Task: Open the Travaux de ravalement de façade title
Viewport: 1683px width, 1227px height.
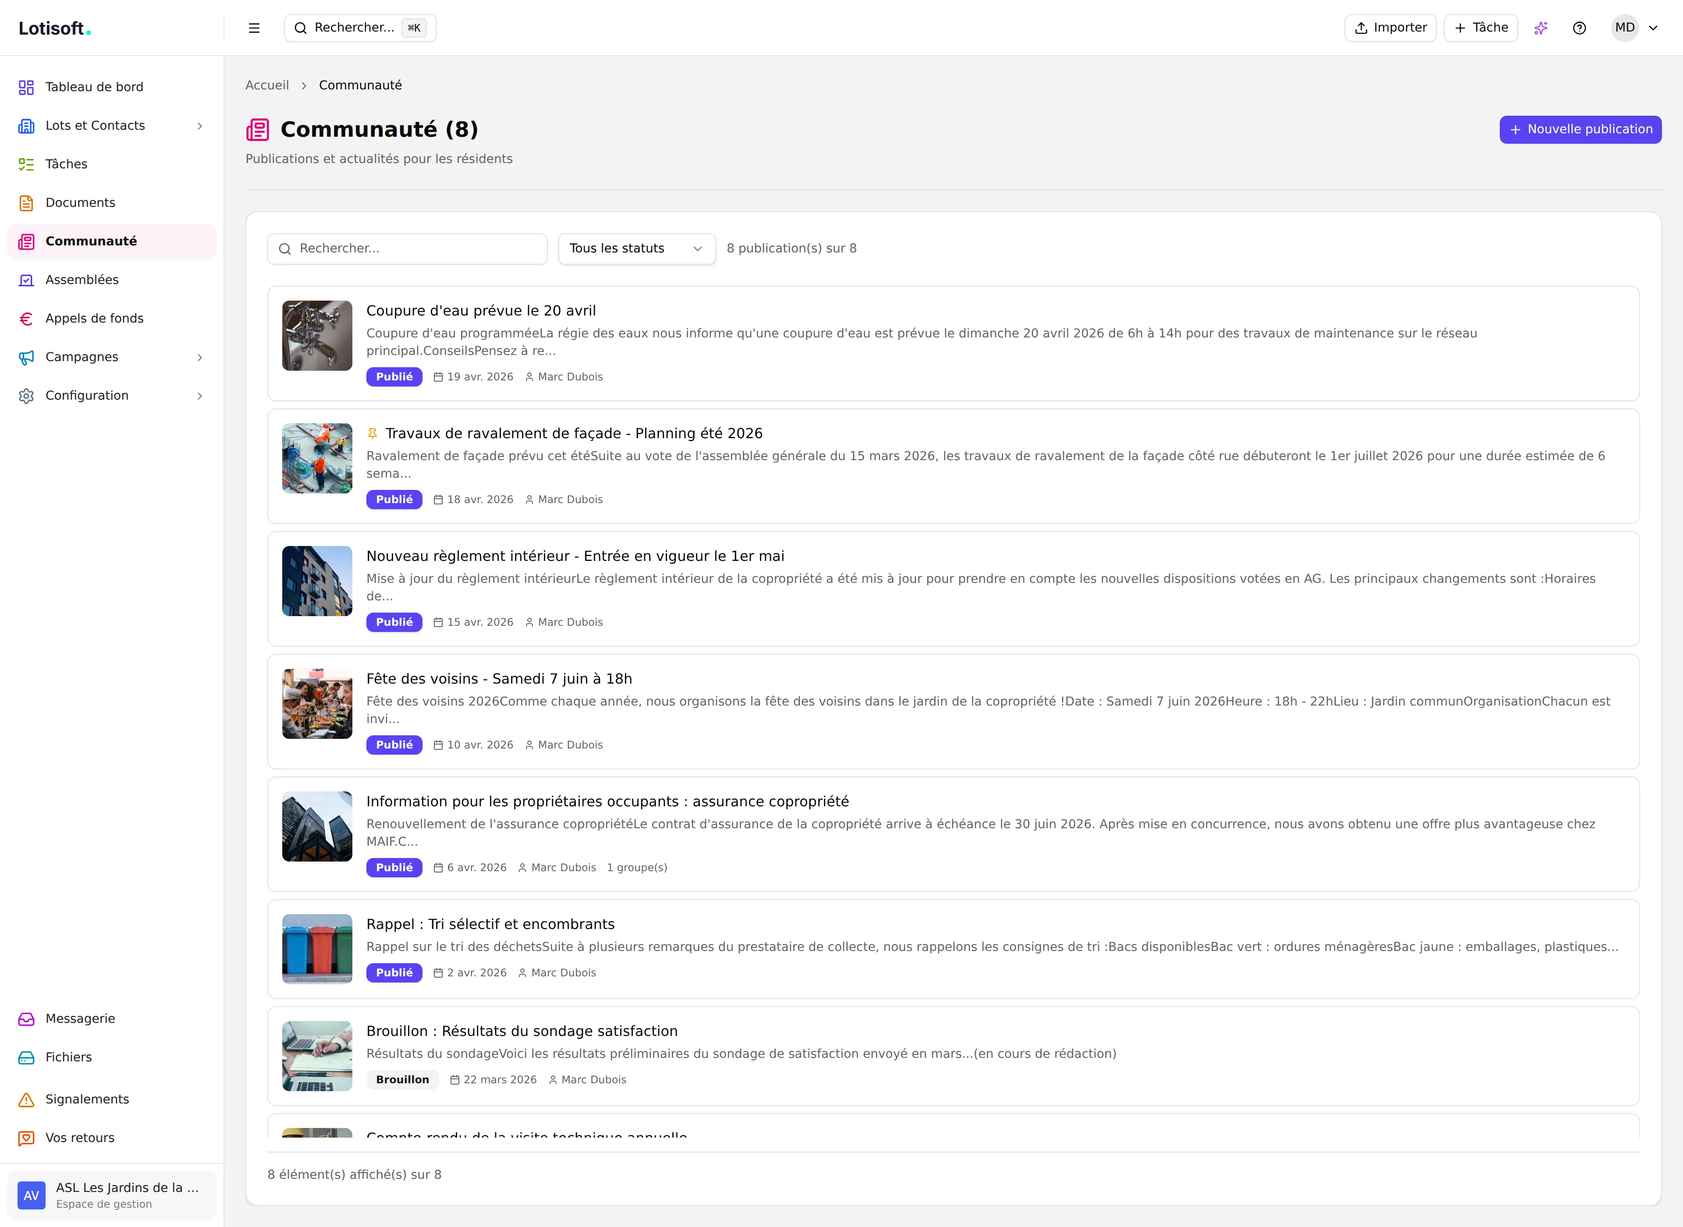Action: (x=574, y=433)
